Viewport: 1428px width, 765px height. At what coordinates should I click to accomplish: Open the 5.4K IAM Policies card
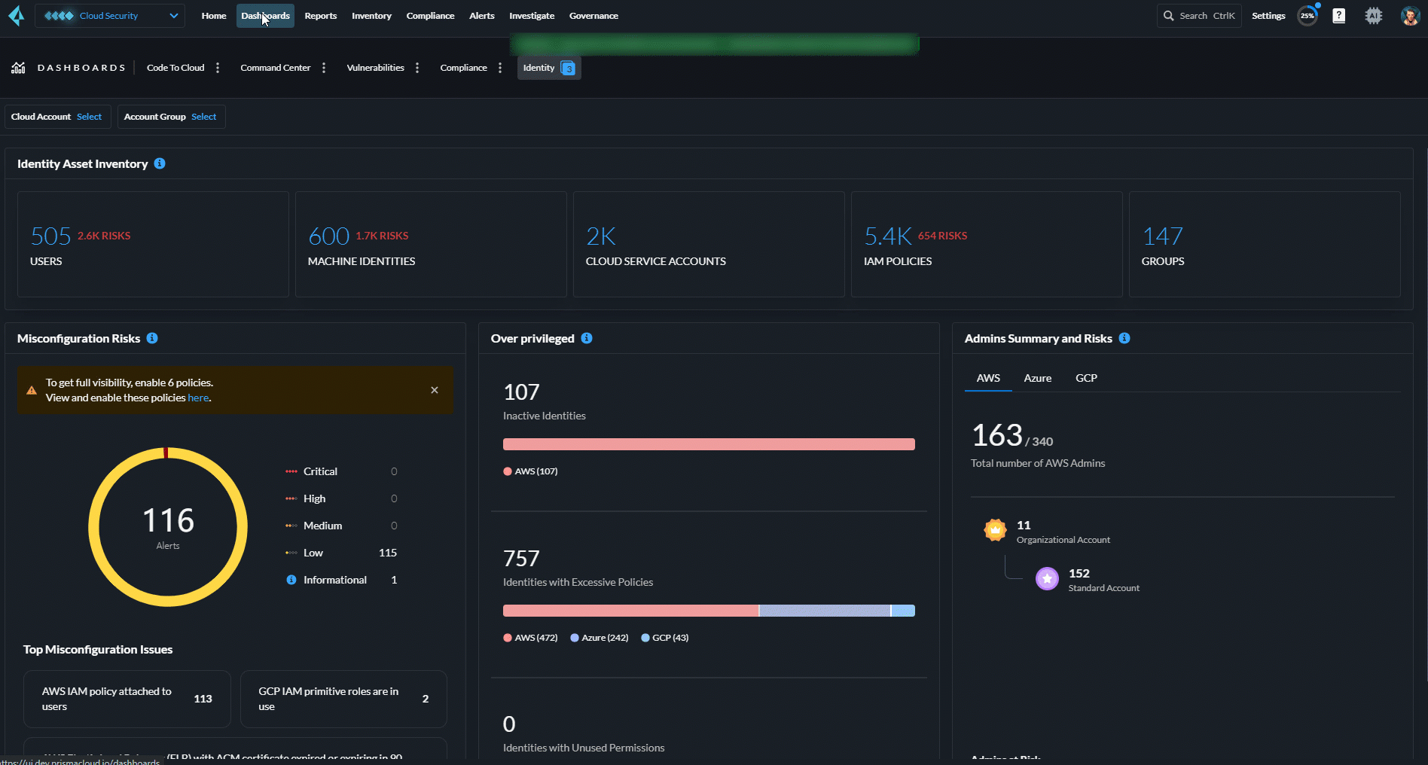[x=987, y=244]
